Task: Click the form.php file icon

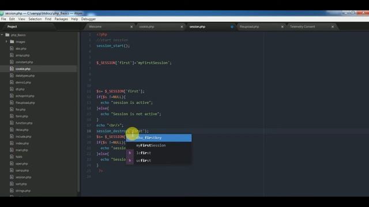Action: (x=12, y=116)
